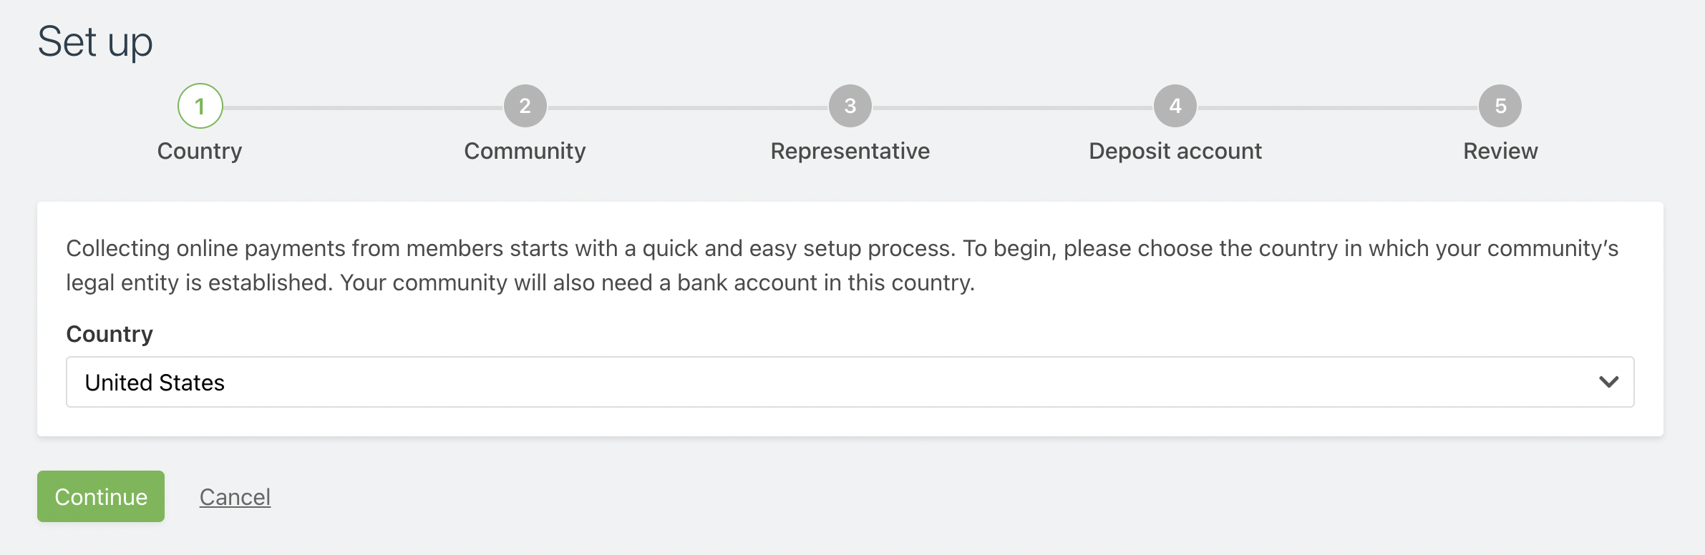Switch to the Community step label
The width and height of the screenshot is (1705, 555).
525,151
